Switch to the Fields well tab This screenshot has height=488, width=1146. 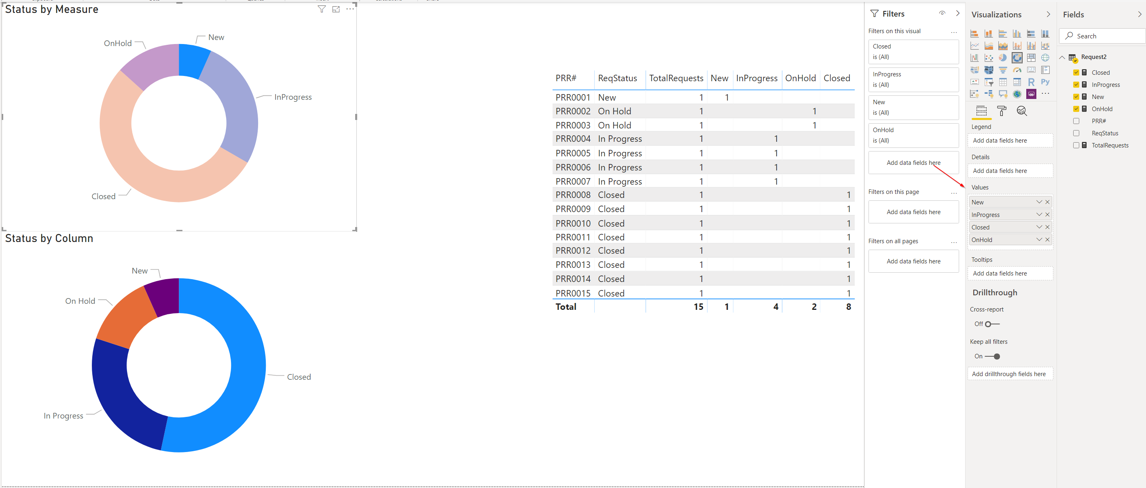pos(981,111)
